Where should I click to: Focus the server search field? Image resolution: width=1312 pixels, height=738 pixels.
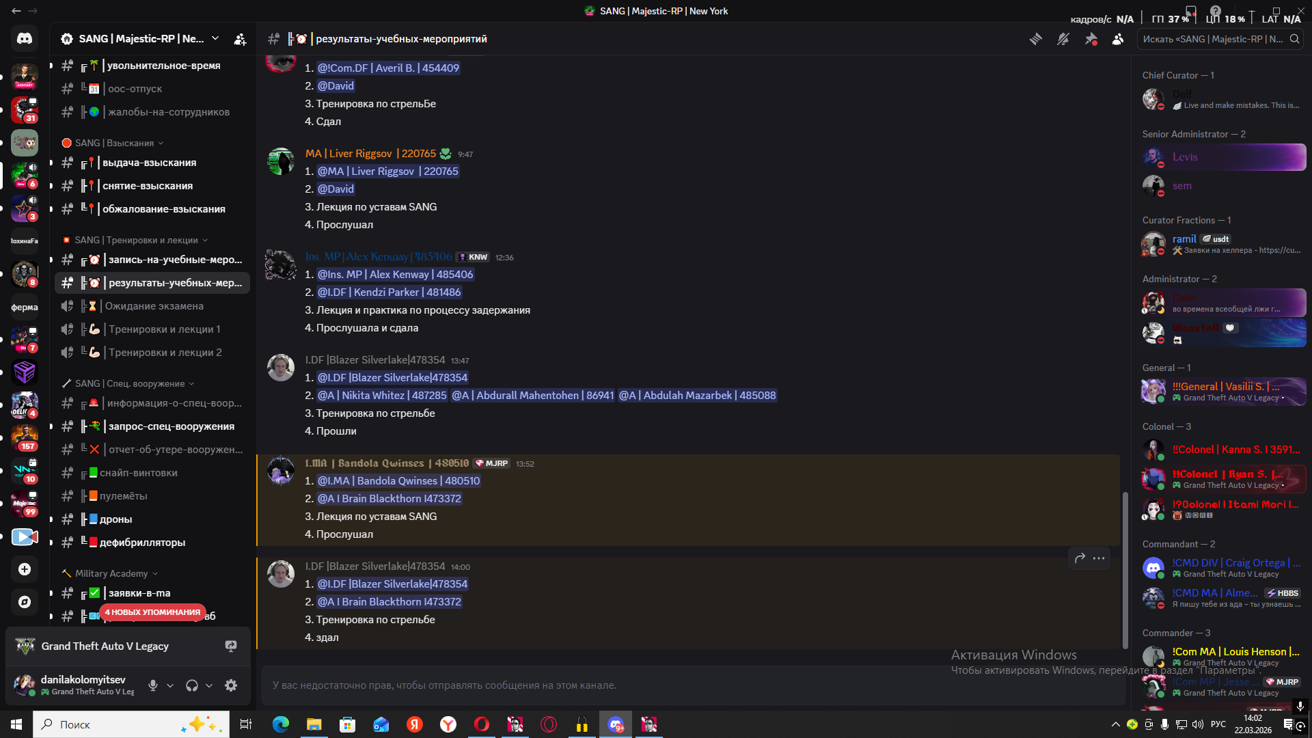coord(1214,39)
